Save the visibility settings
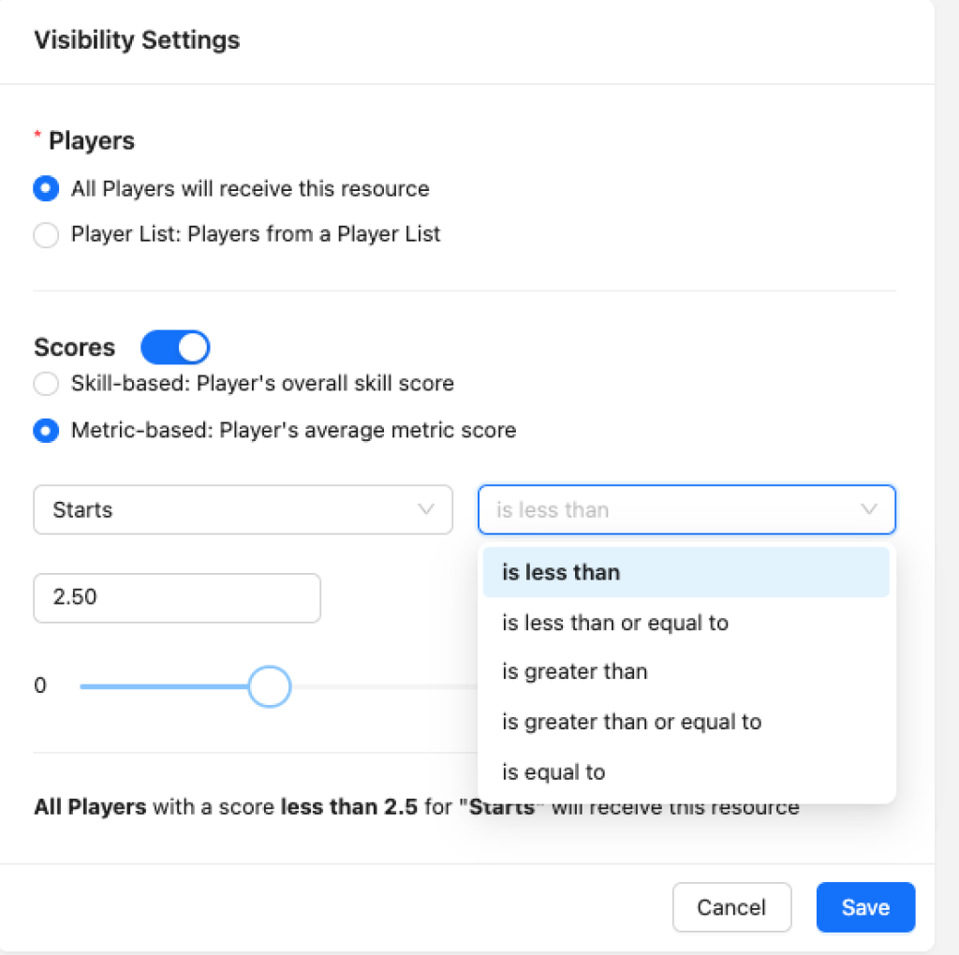Screen dimensions: 959x955 coord(864,907)
